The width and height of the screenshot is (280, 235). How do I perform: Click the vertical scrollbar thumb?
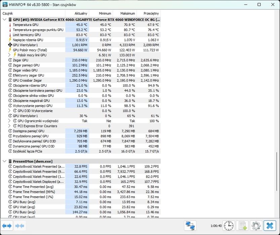pos(277,172)
